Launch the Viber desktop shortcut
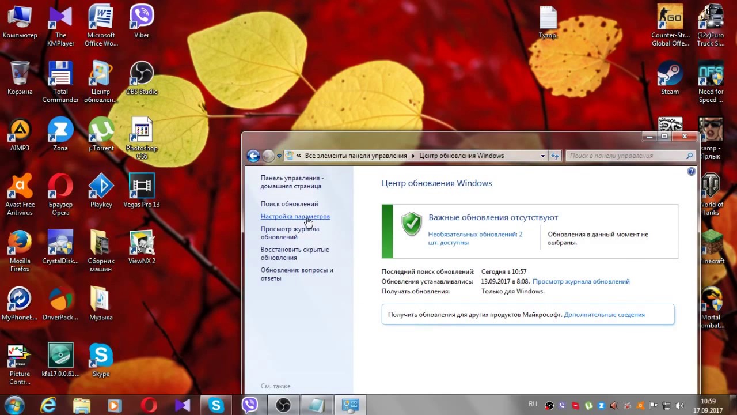 click(142, 21)
